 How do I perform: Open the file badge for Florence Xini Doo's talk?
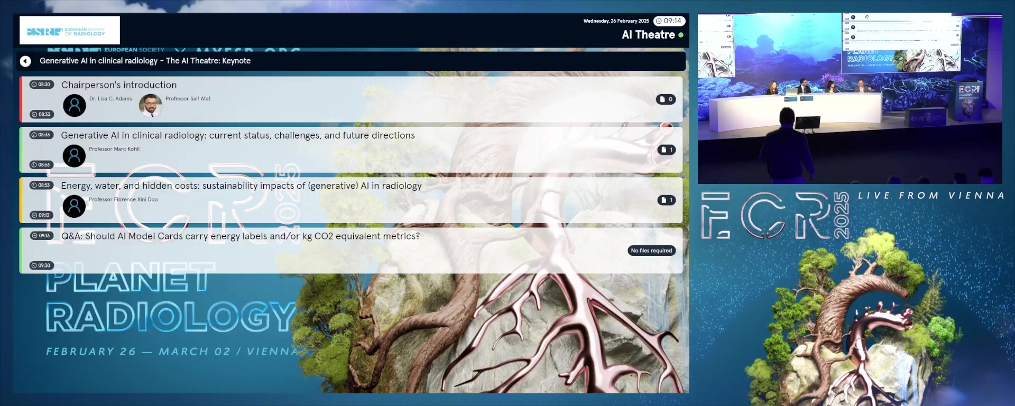[x=666, y=200]
